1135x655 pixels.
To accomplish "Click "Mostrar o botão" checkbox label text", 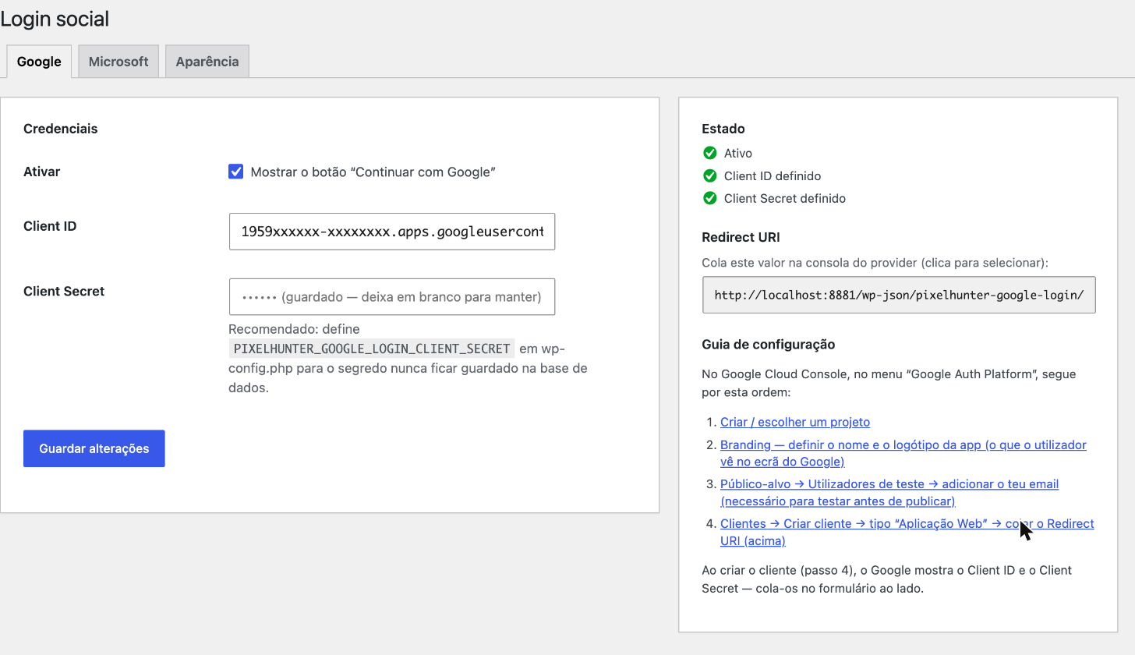I will click(x=373, y=172).
